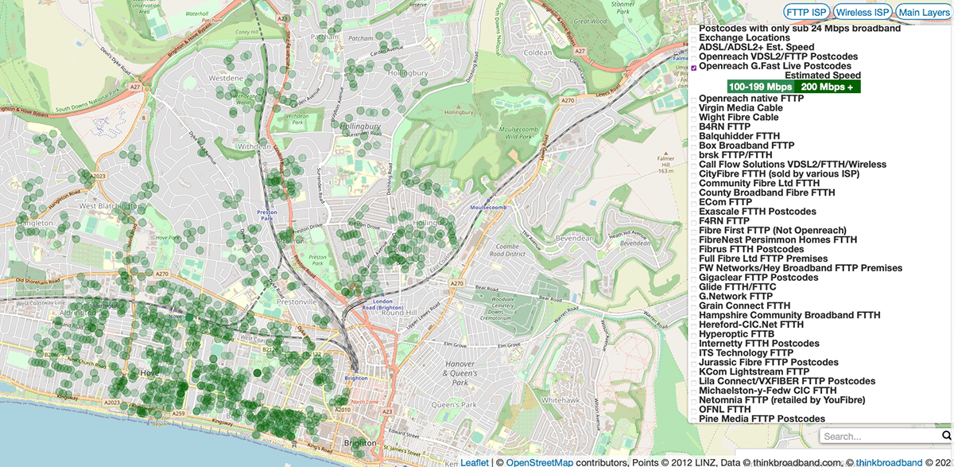Open the Leaflet attribution link
The height and width of the screenshot is (467, 954).
point(476,462)
